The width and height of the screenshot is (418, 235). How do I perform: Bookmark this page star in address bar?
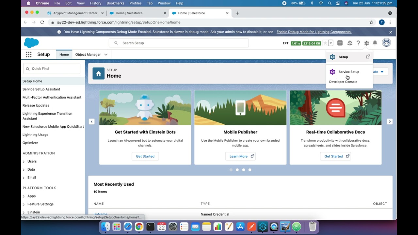[x=371, y=22]
